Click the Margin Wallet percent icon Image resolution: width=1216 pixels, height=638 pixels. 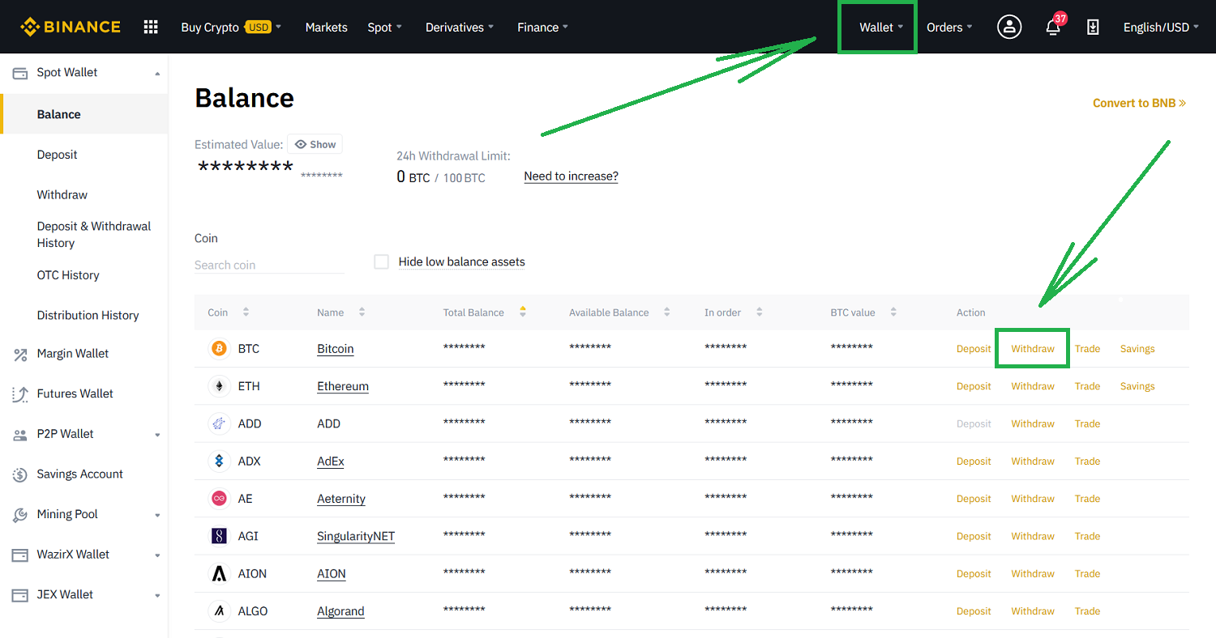pos(20,354)
